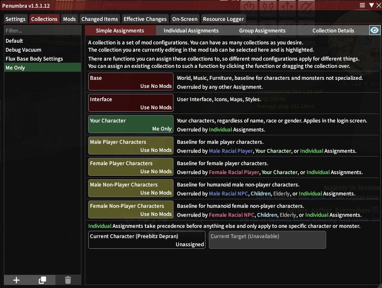382x288 pixels.
Task: Duplicate the selected collection
Action: (42, 280)
